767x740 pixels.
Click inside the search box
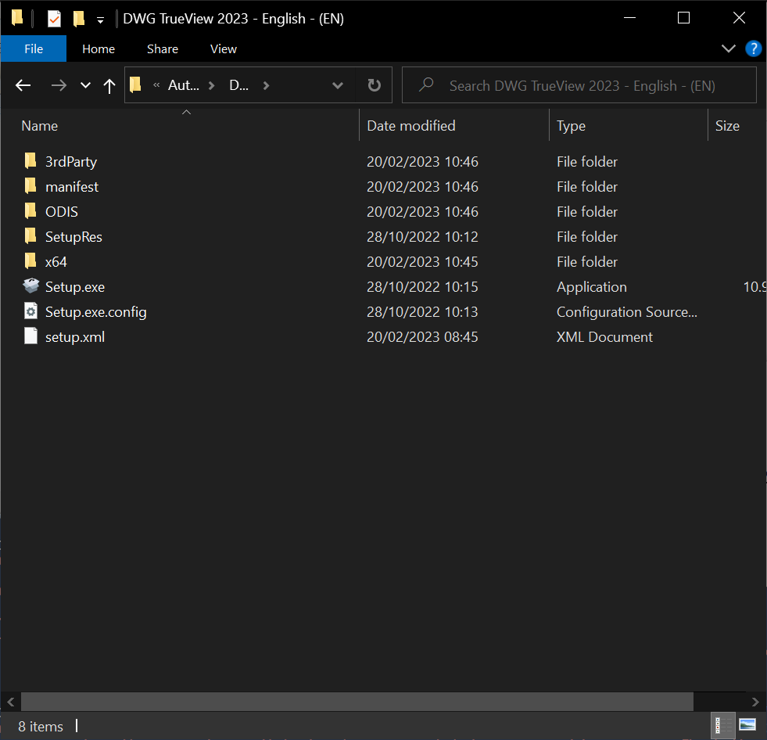click(x=579, y=84)
